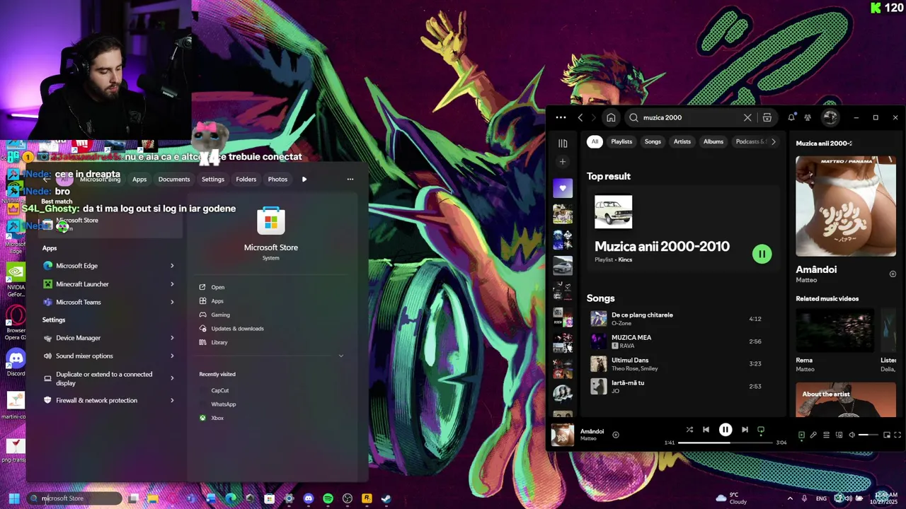Image resolution: width=906 pixels, height=509 pixels.
Task: Select the Albums filter chip
Action: 713,141
